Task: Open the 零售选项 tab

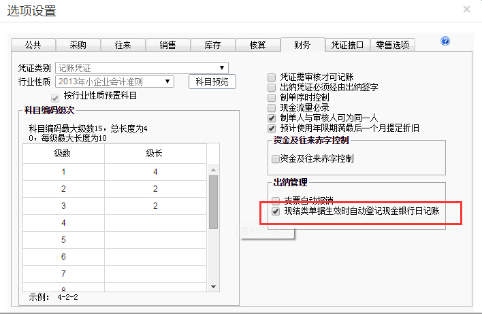Action: coord(393,46)
